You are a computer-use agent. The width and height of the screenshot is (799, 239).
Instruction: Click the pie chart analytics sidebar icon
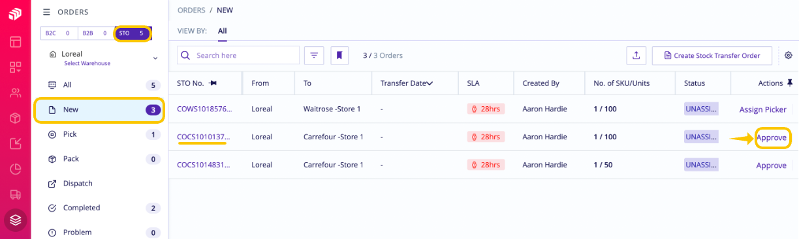pos(16,169)
